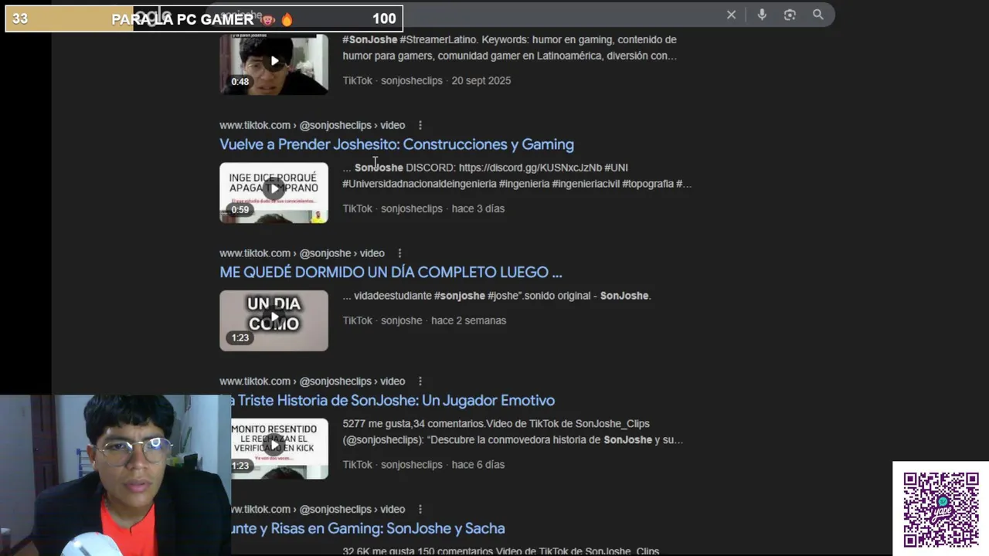
Task: Click the PARA LA PC GAMER goal bar
Action: coord(204,19)
